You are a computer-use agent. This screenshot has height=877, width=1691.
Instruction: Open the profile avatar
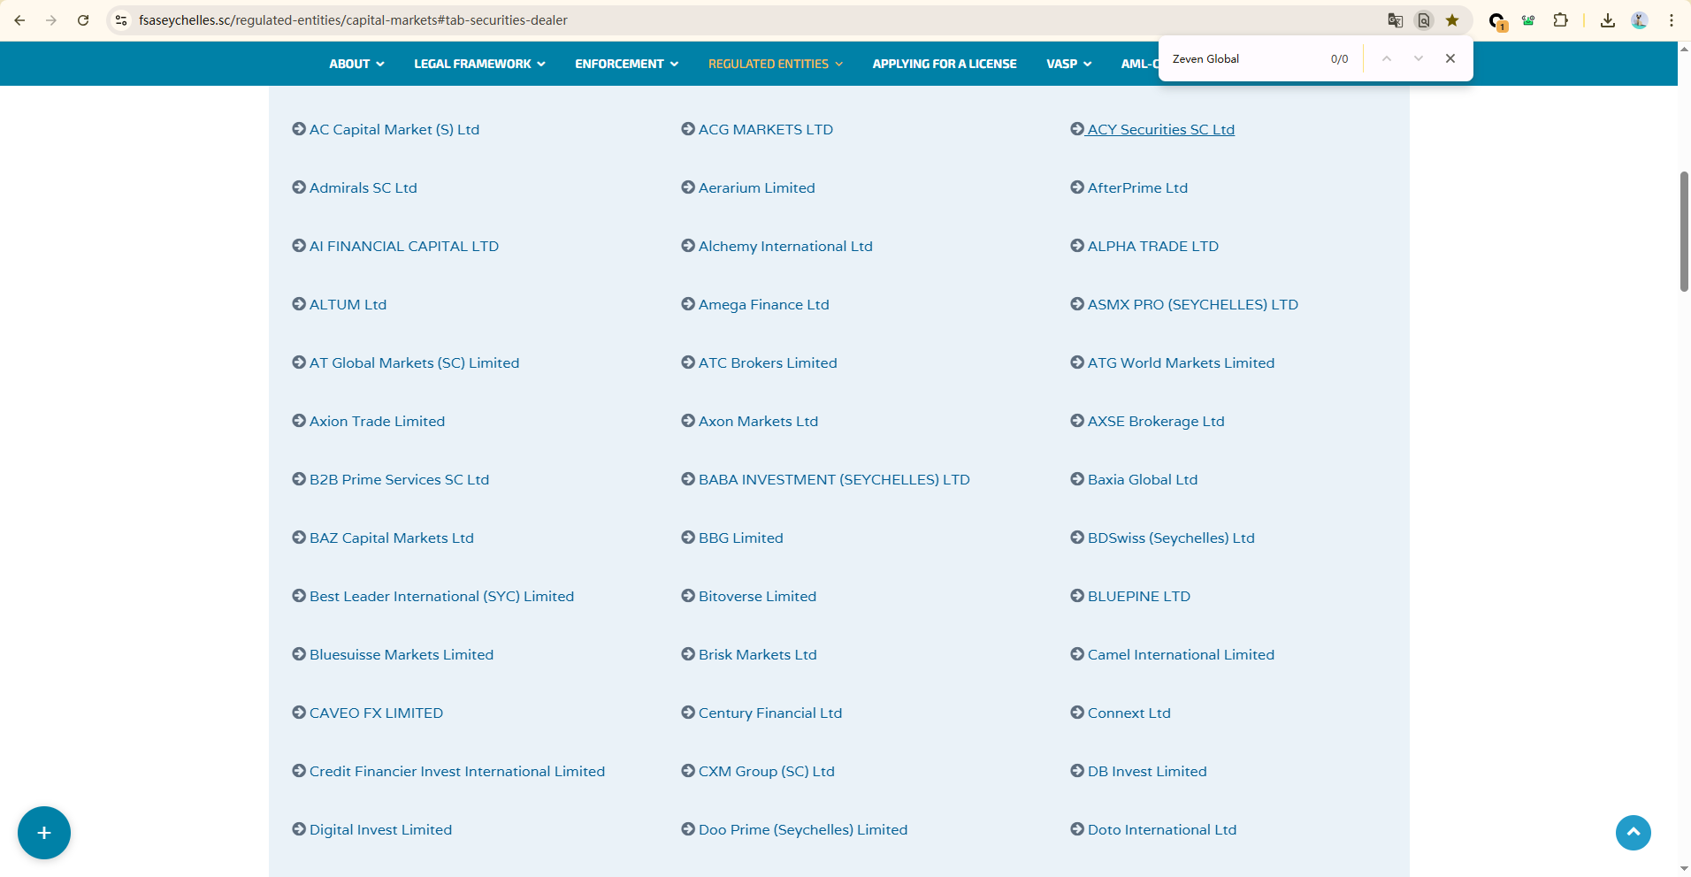point(1640,20)
